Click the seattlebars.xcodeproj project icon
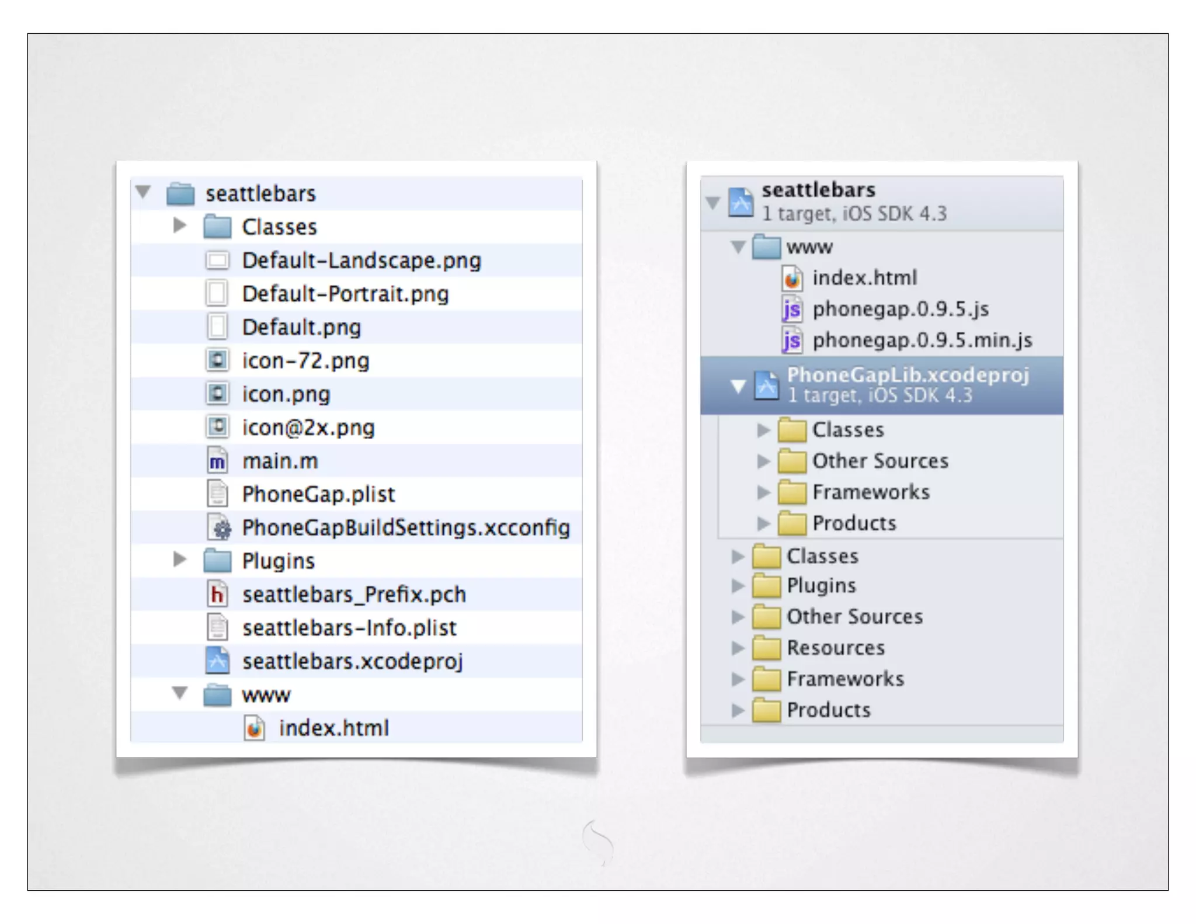 coord(217,661)
